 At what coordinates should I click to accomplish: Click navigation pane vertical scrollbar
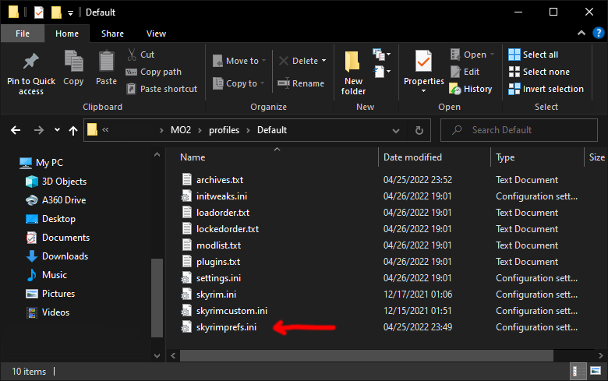[x=157, y=298]
